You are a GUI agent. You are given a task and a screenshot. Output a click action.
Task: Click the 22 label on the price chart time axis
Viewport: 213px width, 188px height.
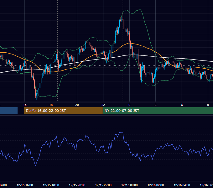[x=103, y=105]
